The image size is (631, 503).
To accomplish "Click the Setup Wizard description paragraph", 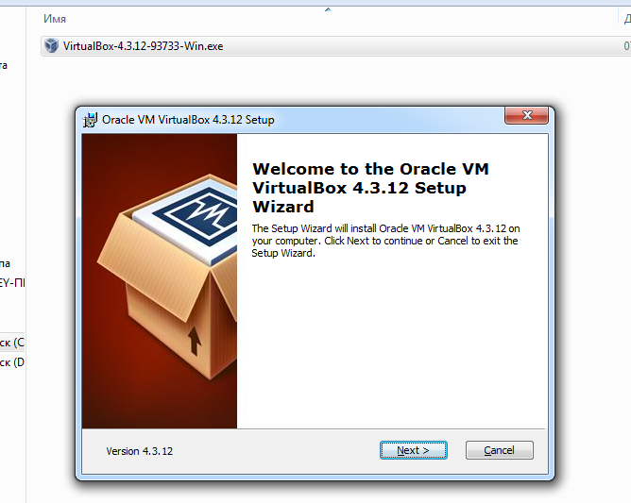I will [x=385, y=241].
